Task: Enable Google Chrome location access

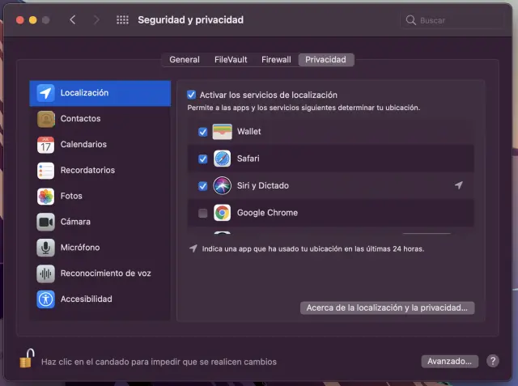Action: (203, 214)
